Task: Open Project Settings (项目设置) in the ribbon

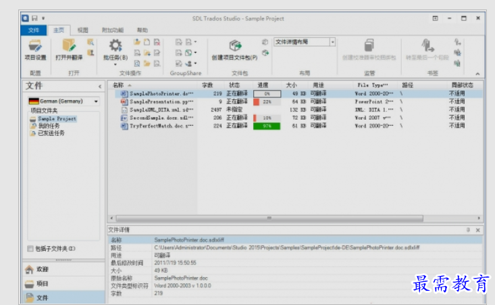Action: 35,49
